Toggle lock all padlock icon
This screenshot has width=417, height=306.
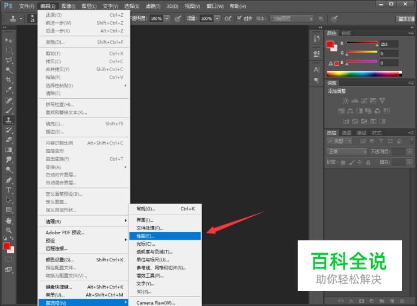tap(368, 162)
